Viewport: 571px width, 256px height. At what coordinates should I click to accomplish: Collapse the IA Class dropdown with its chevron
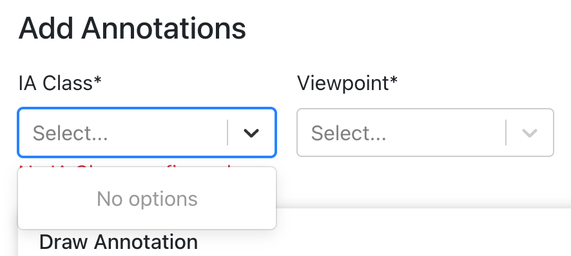[251, 133]
